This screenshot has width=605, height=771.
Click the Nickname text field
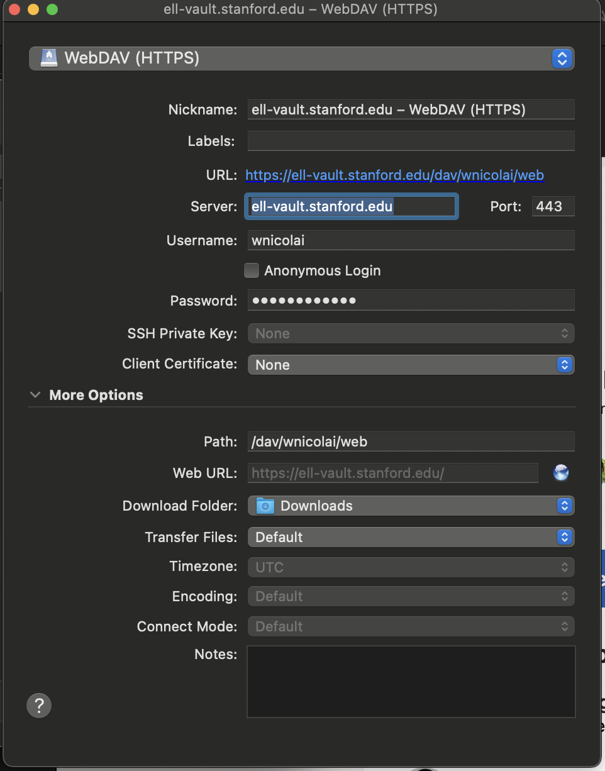tap(411, 109)
